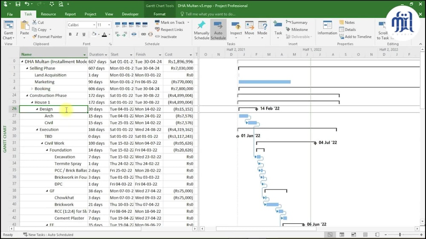Click the Developer tab

pos(130,14)
